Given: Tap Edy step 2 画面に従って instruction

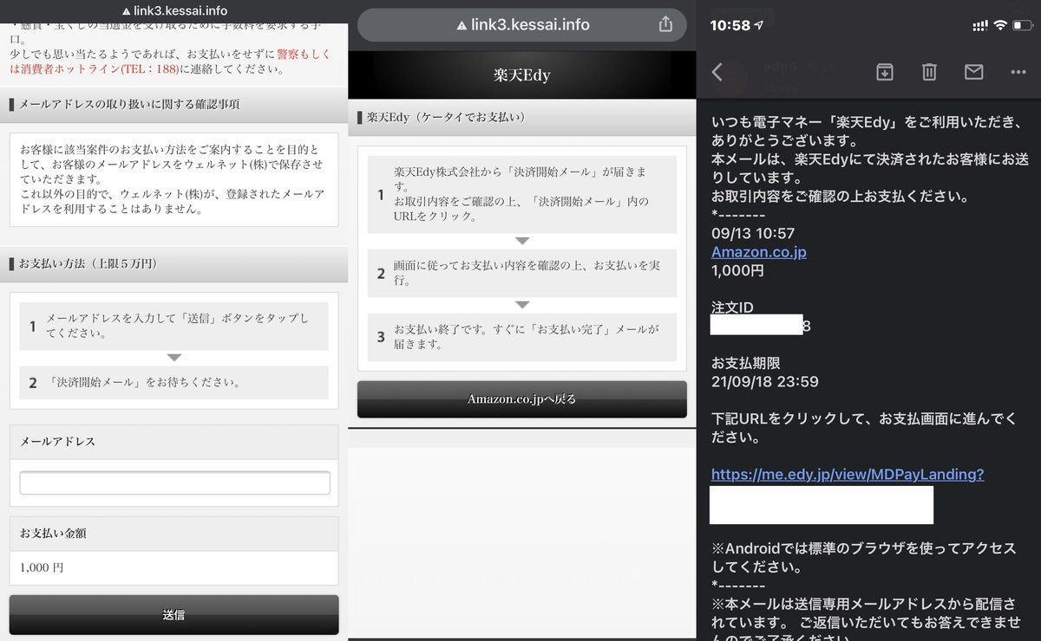Looking at the screenshot, I should [522, 273].
